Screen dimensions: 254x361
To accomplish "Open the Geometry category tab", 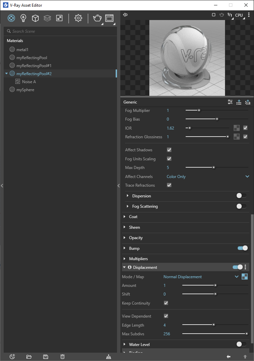I will (x=35, y=18).
